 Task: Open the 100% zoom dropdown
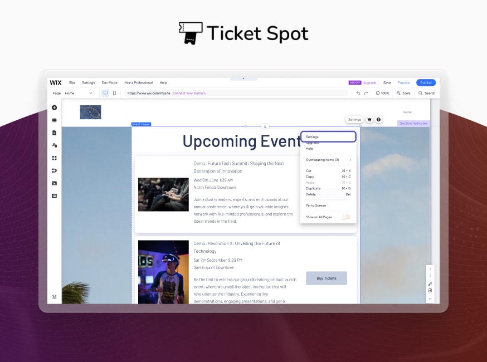click(383, 93)
